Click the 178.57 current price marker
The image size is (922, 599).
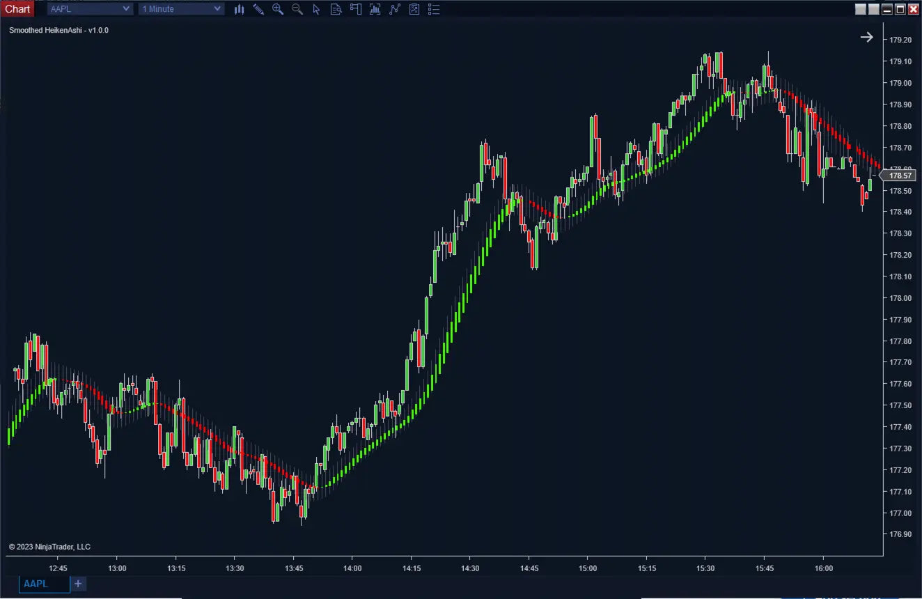[901, 176]
